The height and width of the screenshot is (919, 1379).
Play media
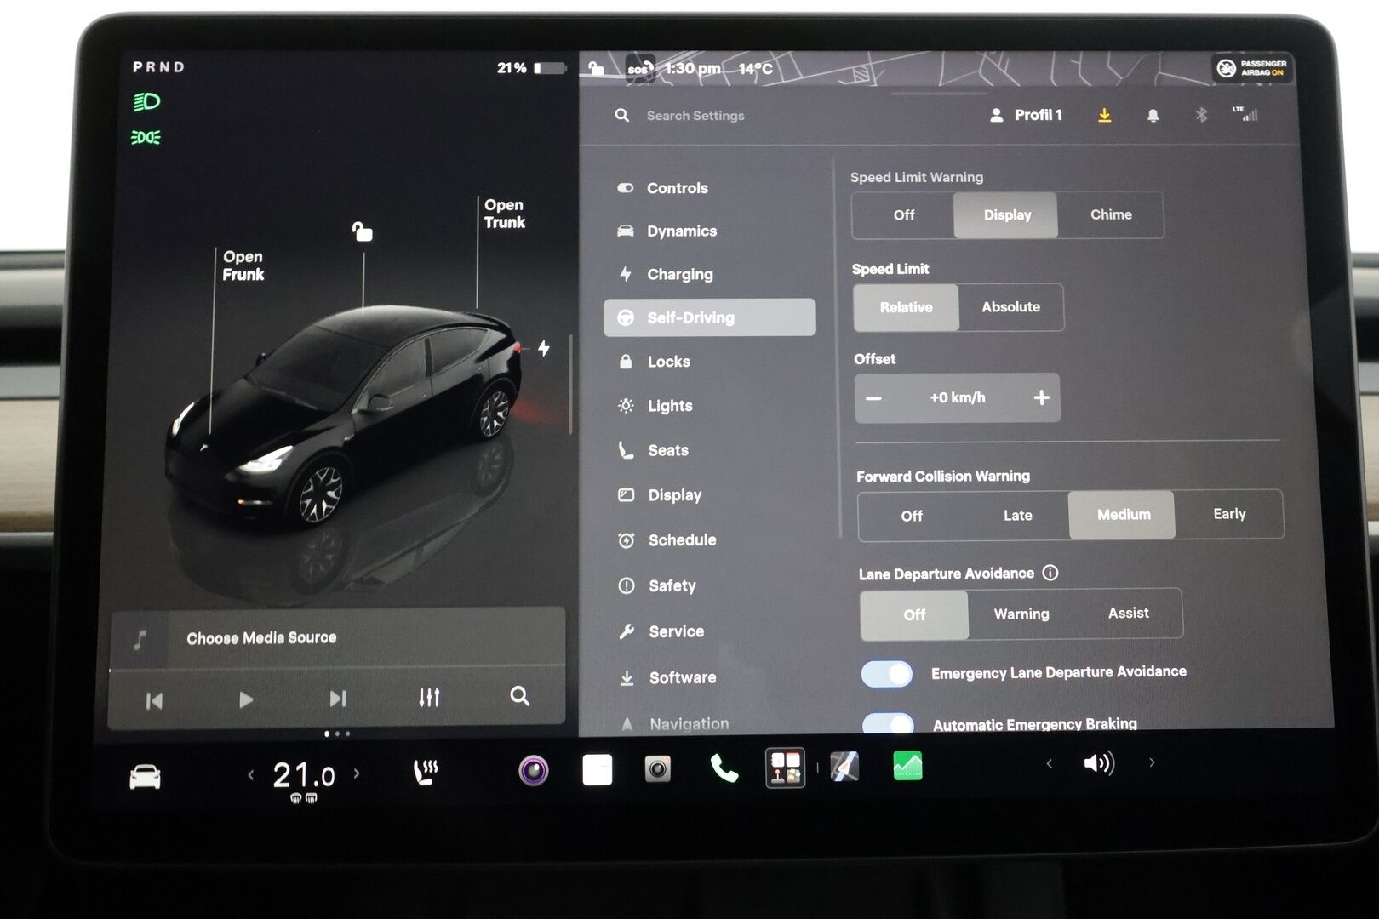(246, 699)
